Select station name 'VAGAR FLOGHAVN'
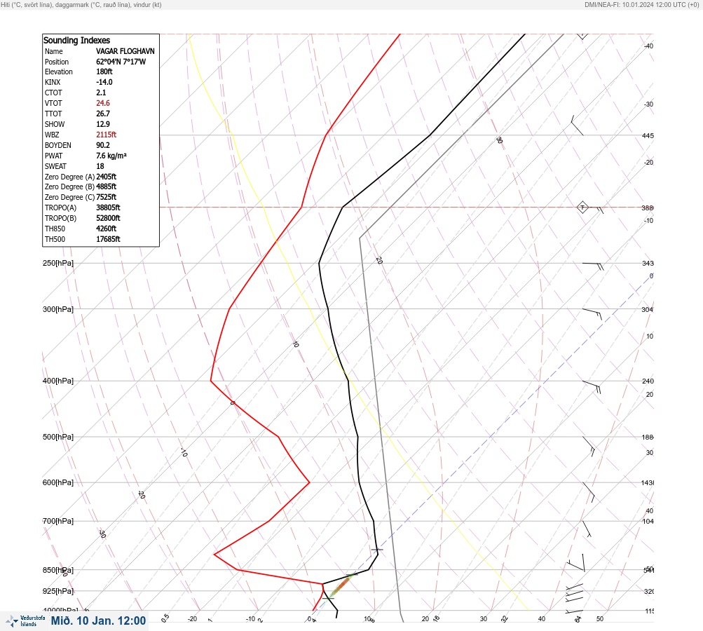Screen dimensions: 703x631 pos(125,51)
